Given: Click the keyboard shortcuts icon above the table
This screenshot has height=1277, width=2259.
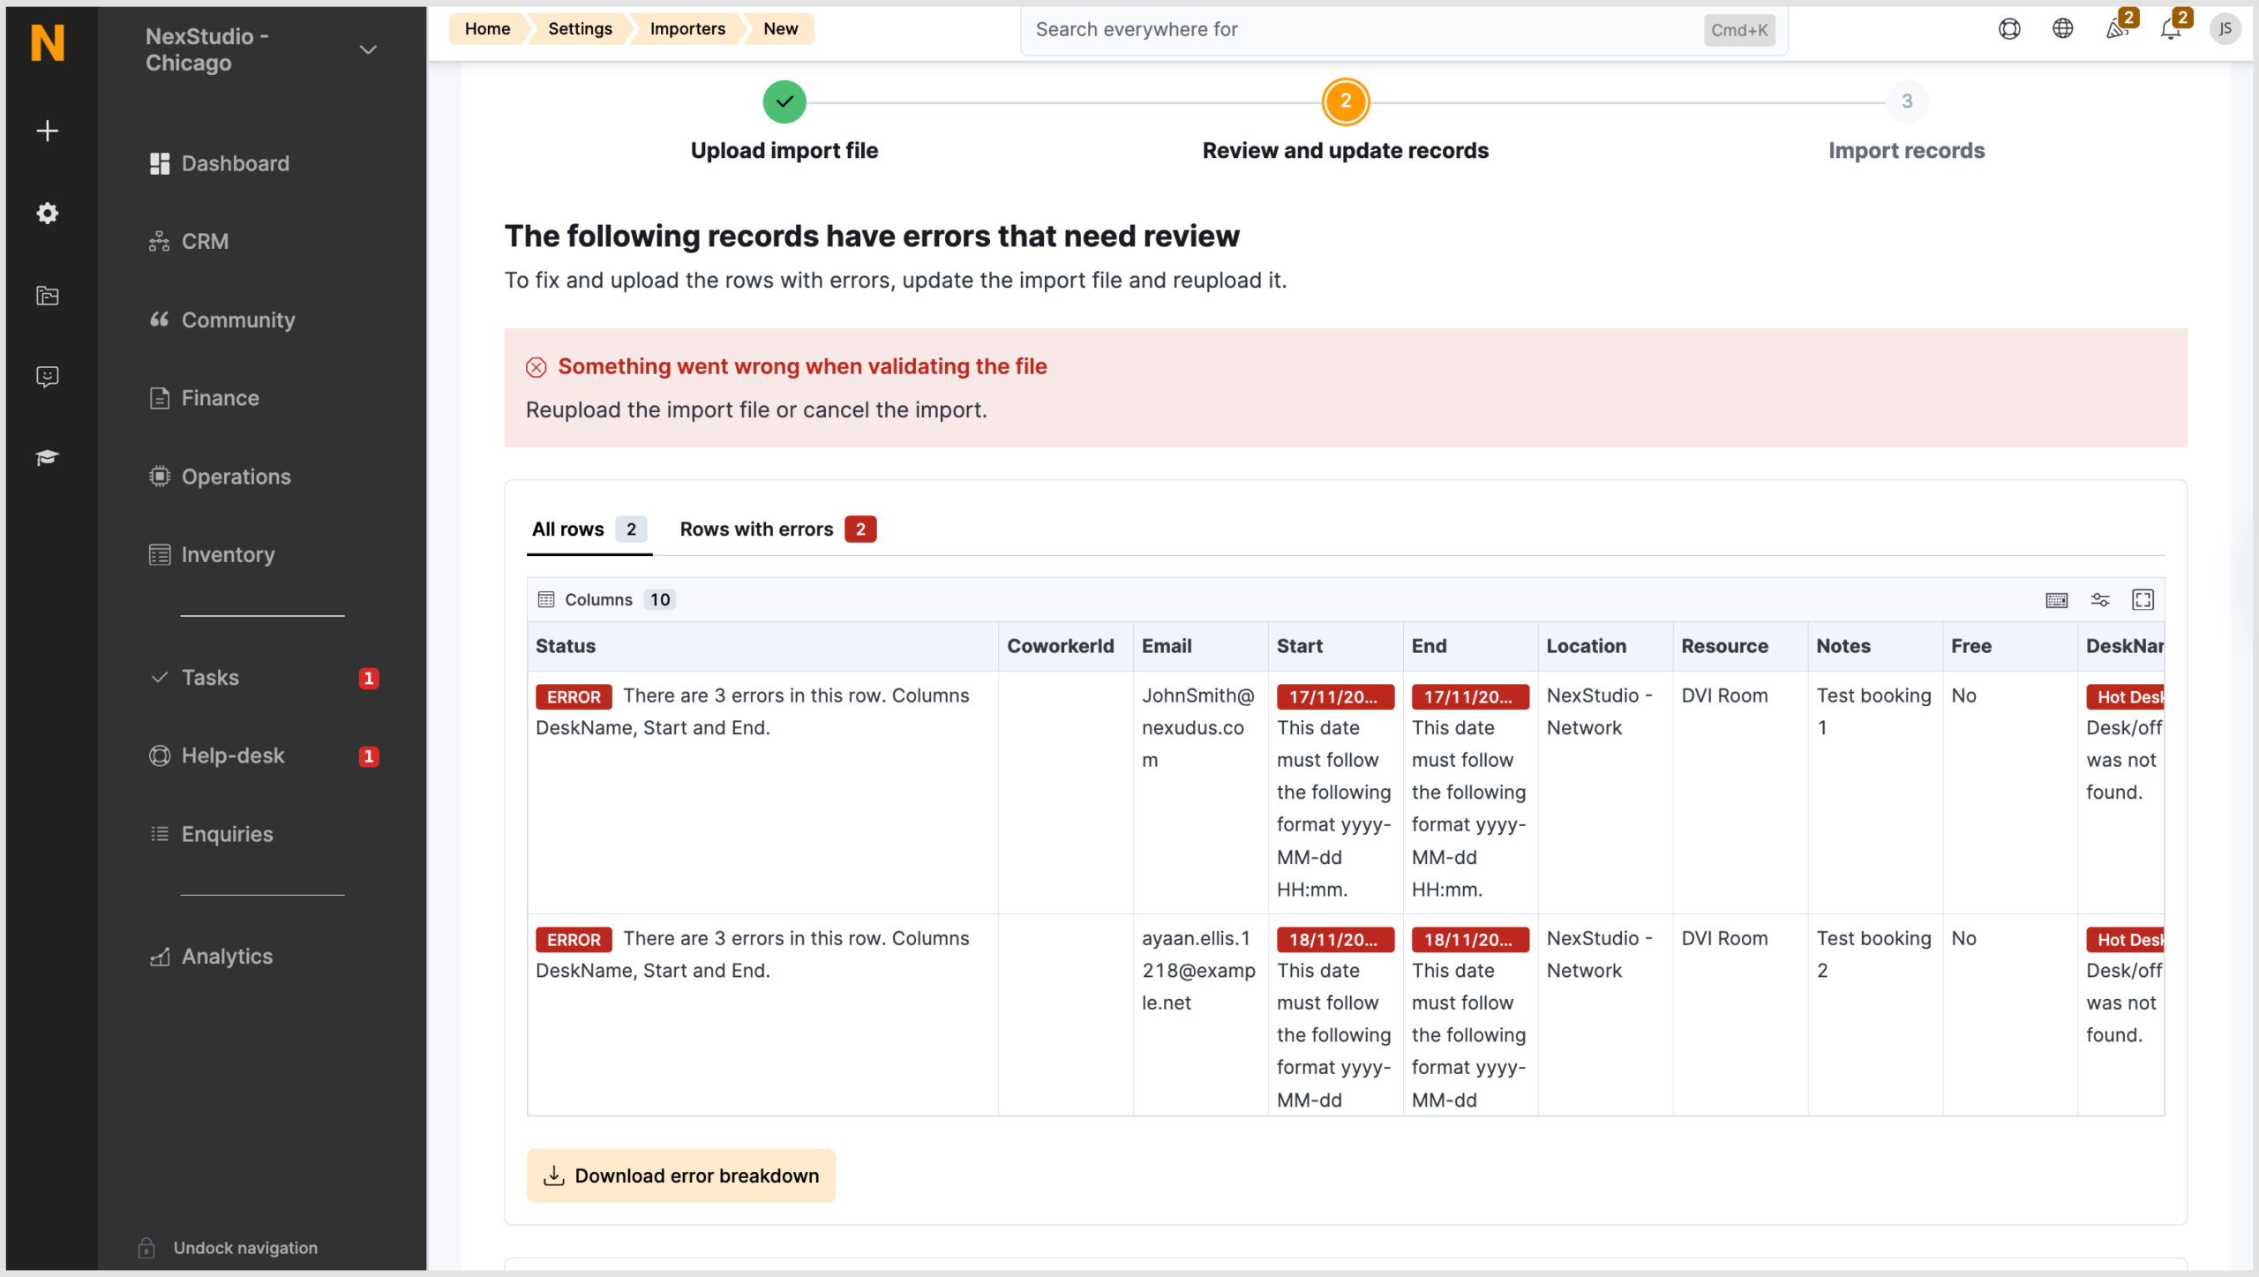Looking at the screenshot, I should (2056, 599).
